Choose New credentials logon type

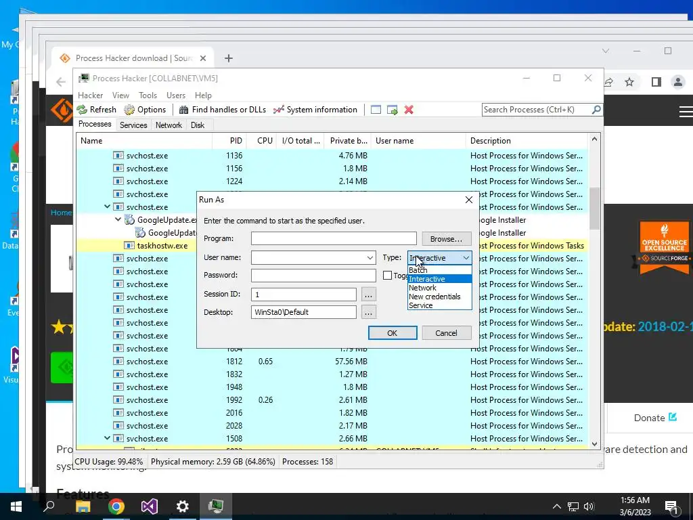(440, 297)
